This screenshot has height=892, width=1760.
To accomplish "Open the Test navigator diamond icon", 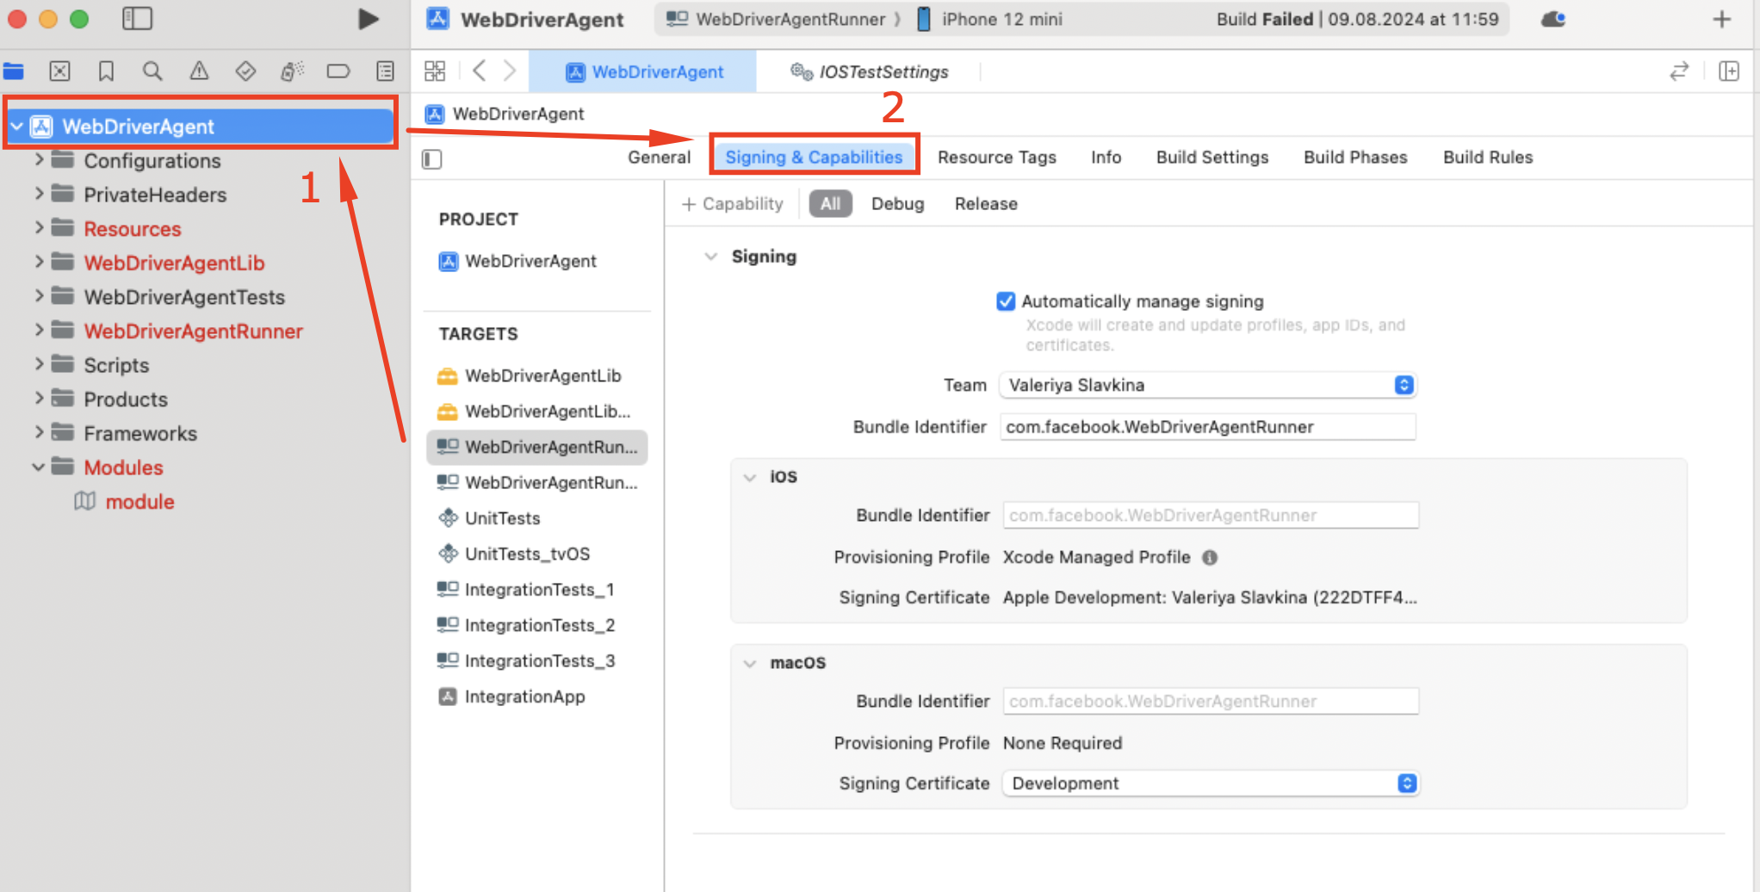I will coord(245,71).
